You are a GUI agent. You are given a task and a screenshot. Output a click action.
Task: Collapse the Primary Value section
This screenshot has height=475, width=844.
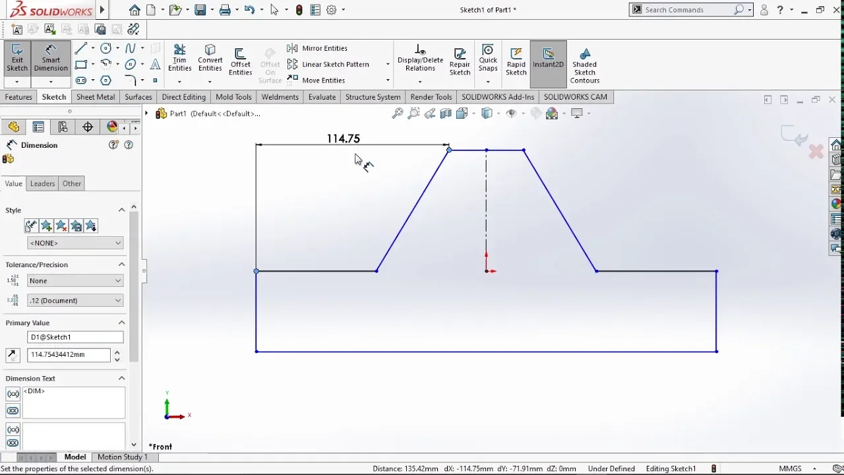tap(121, 323)
